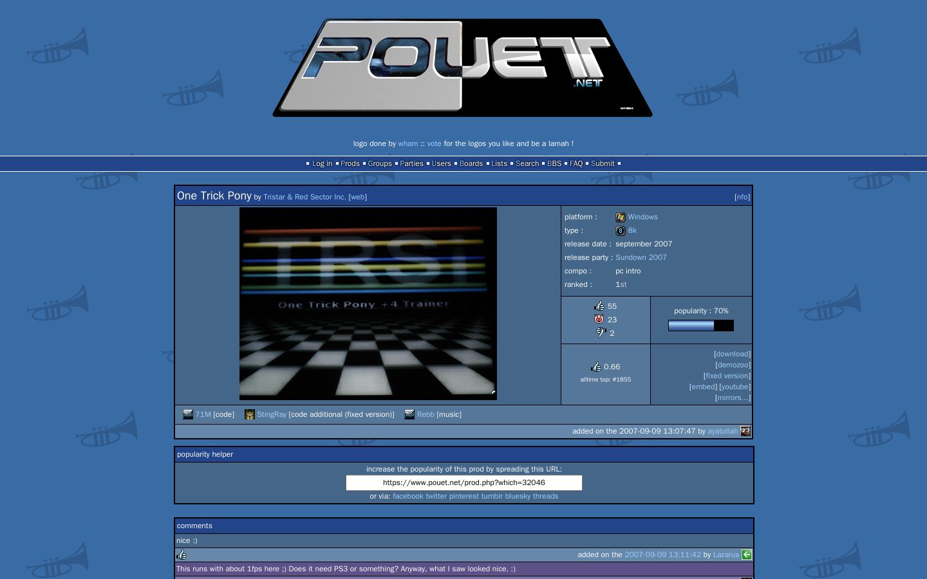Show more mirrors
Screen dimensions: 927x579
(x=733, y=398)
